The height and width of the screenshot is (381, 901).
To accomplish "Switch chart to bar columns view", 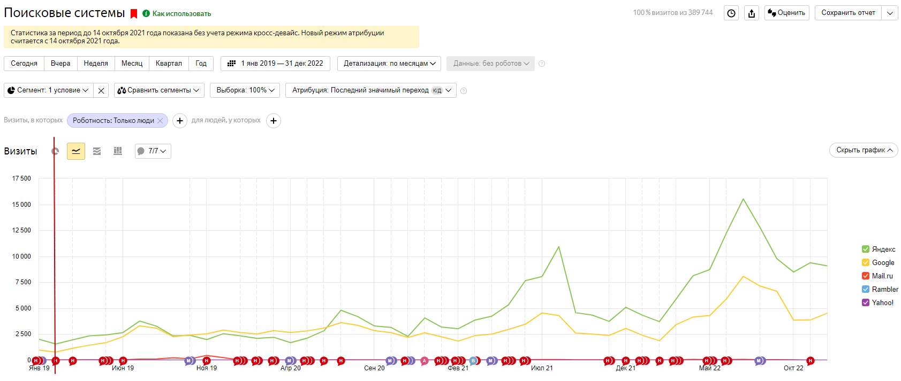I will (x=118, y=151).
